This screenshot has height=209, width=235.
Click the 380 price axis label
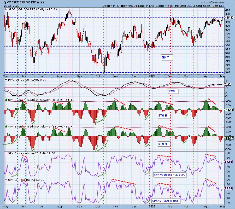227,45
